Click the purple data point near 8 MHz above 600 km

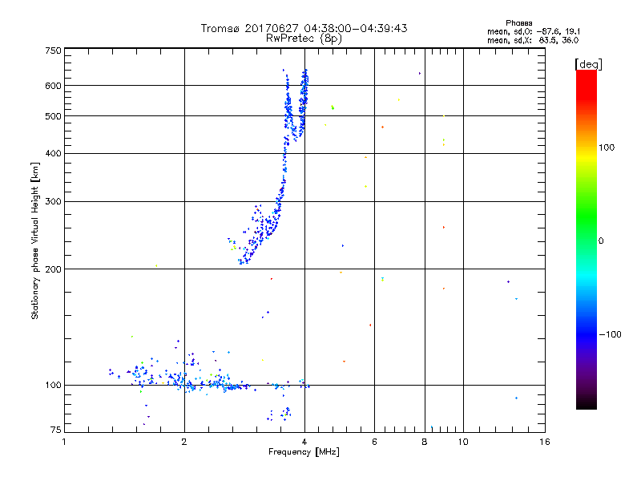point(419,74)
